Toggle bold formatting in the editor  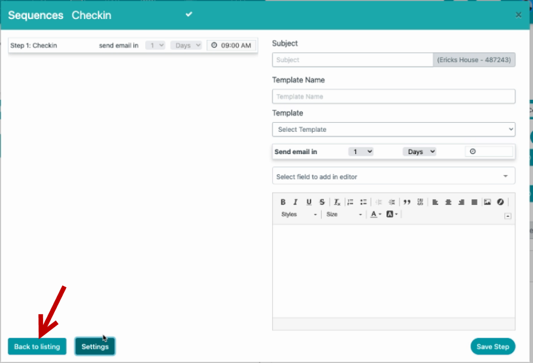(283, 202)
